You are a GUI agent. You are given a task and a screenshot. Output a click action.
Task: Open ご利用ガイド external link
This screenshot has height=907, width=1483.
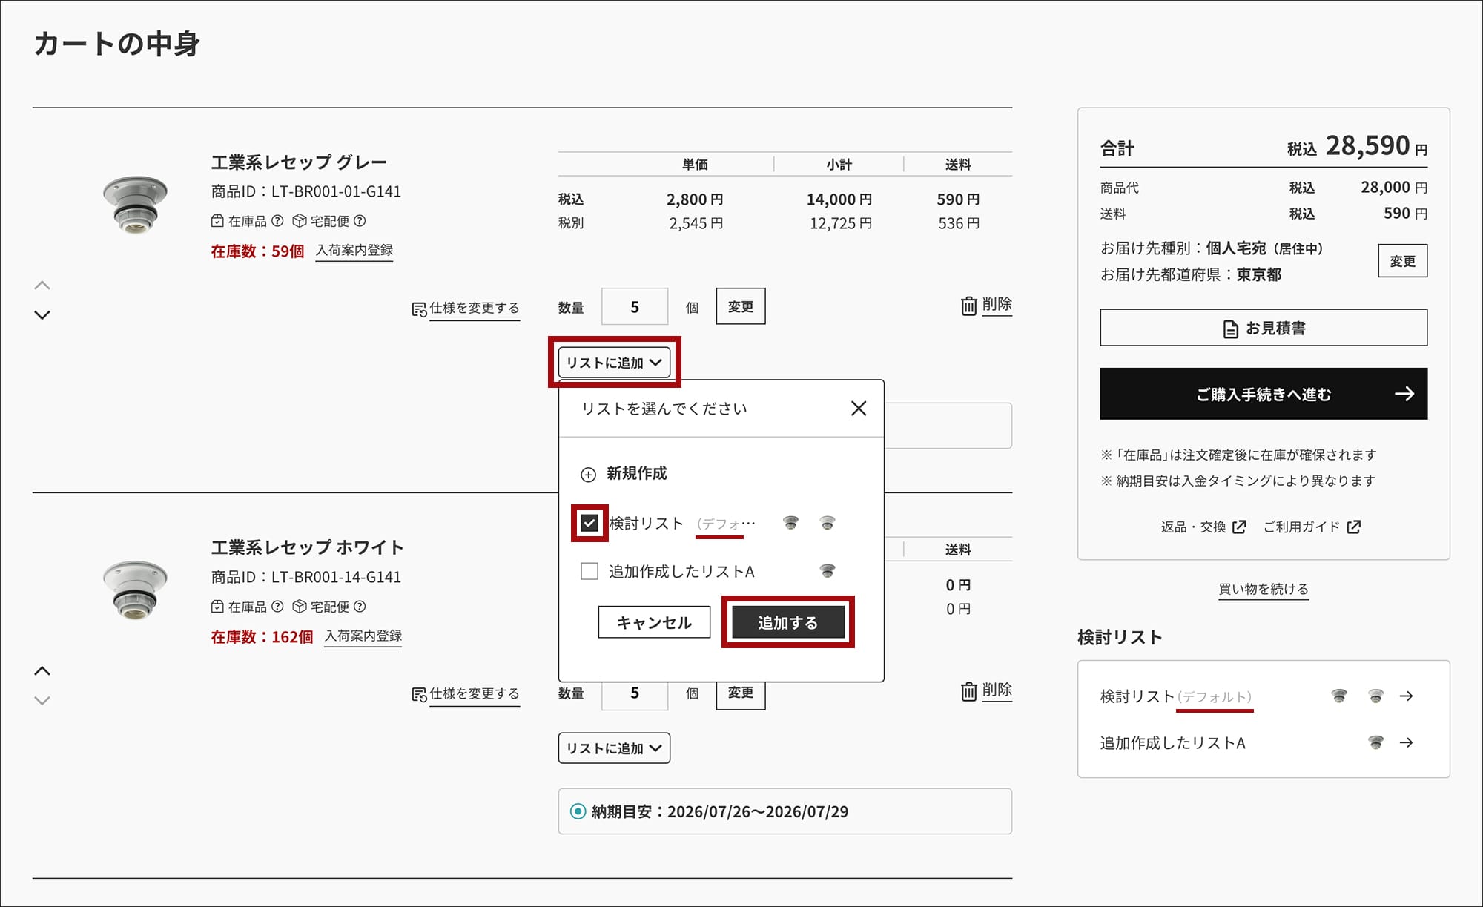[1312, 527]
